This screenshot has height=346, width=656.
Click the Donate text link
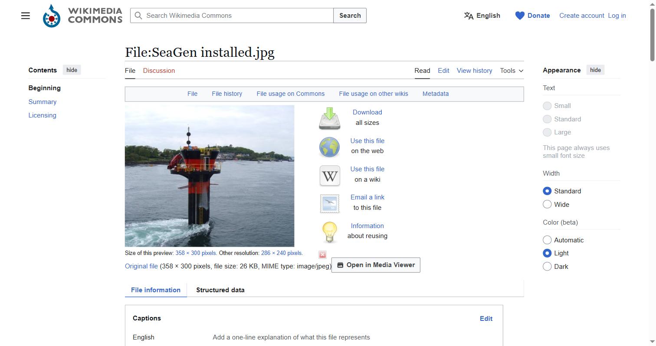click(538, 16)
